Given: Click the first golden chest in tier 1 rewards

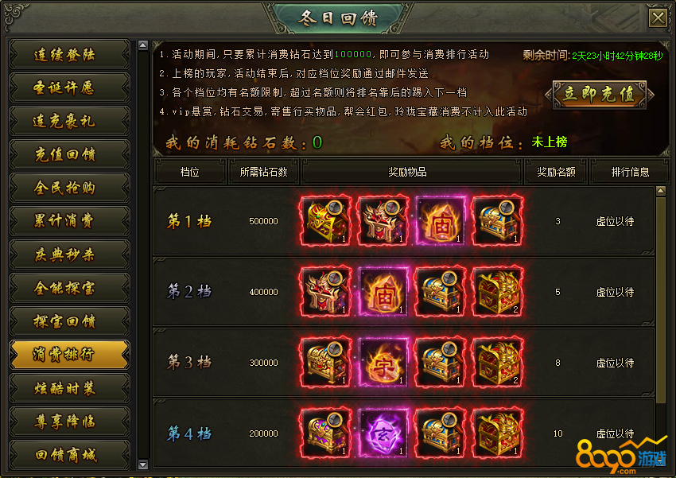Looking at the screenshot, I should 325,220.
